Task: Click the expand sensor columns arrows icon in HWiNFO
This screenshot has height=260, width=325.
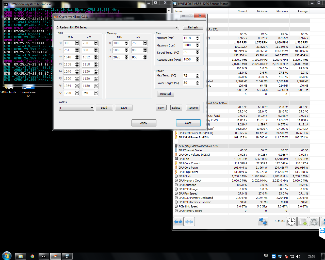Action: (x=178, y=222)
